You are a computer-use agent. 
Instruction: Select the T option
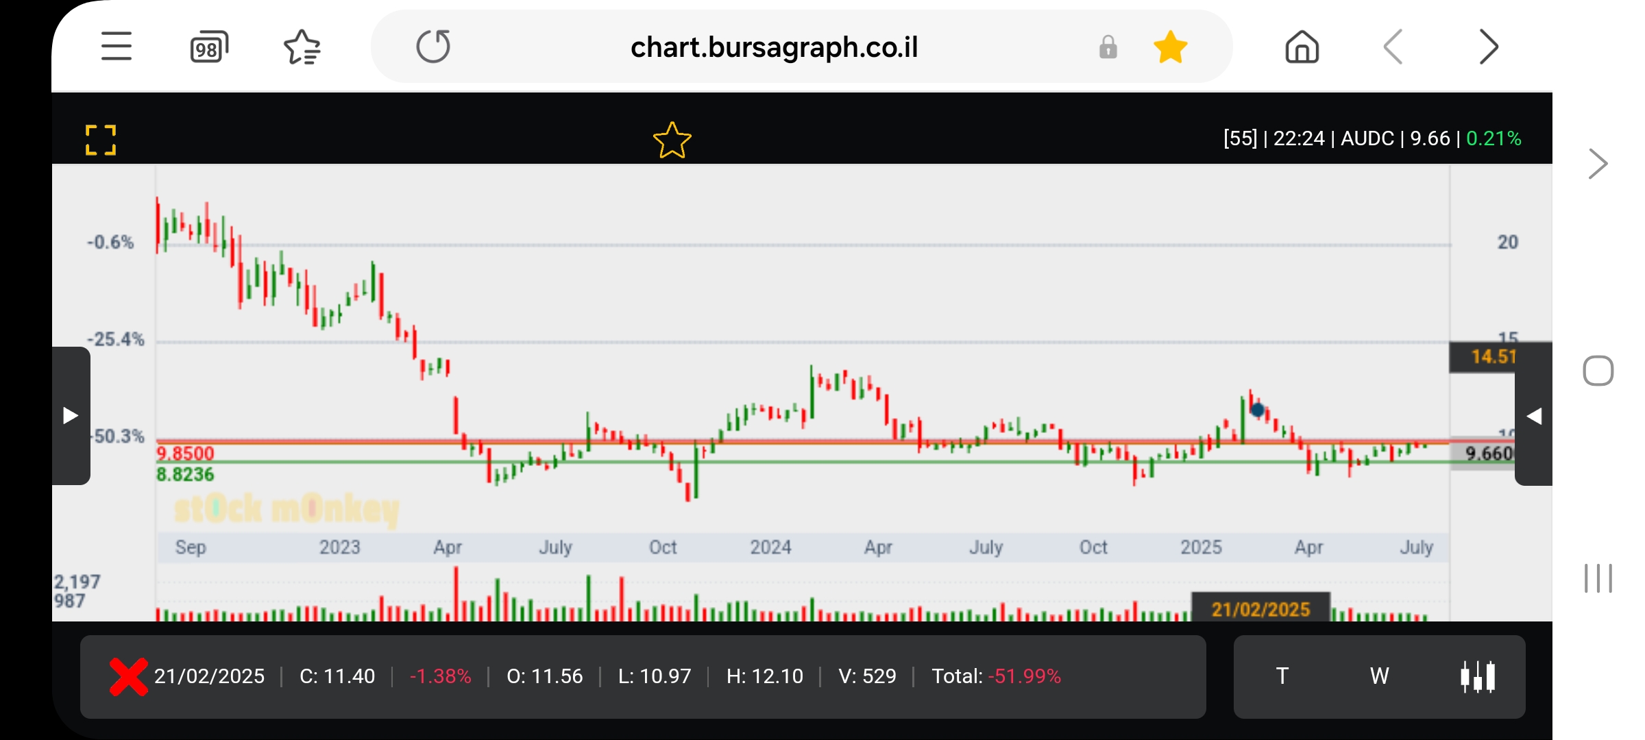click(1282, 676)
